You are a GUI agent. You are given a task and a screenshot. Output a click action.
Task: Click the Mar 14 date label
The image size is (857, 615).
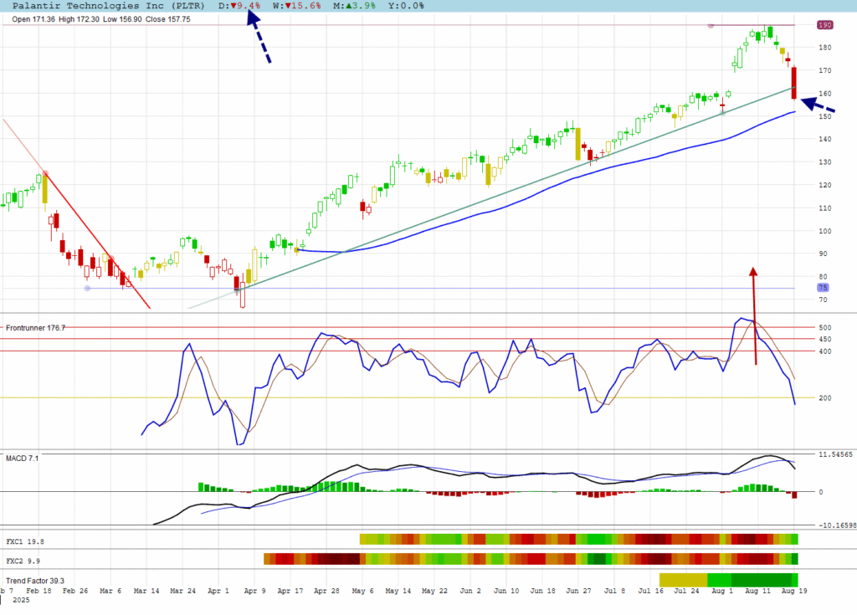click(x=146, y=591)
